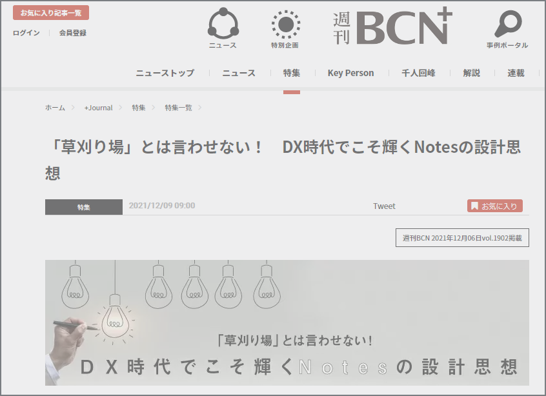Open Key Person navigation item
The width and height of the screenshot is (546, 396).
(x=350, y=73)
